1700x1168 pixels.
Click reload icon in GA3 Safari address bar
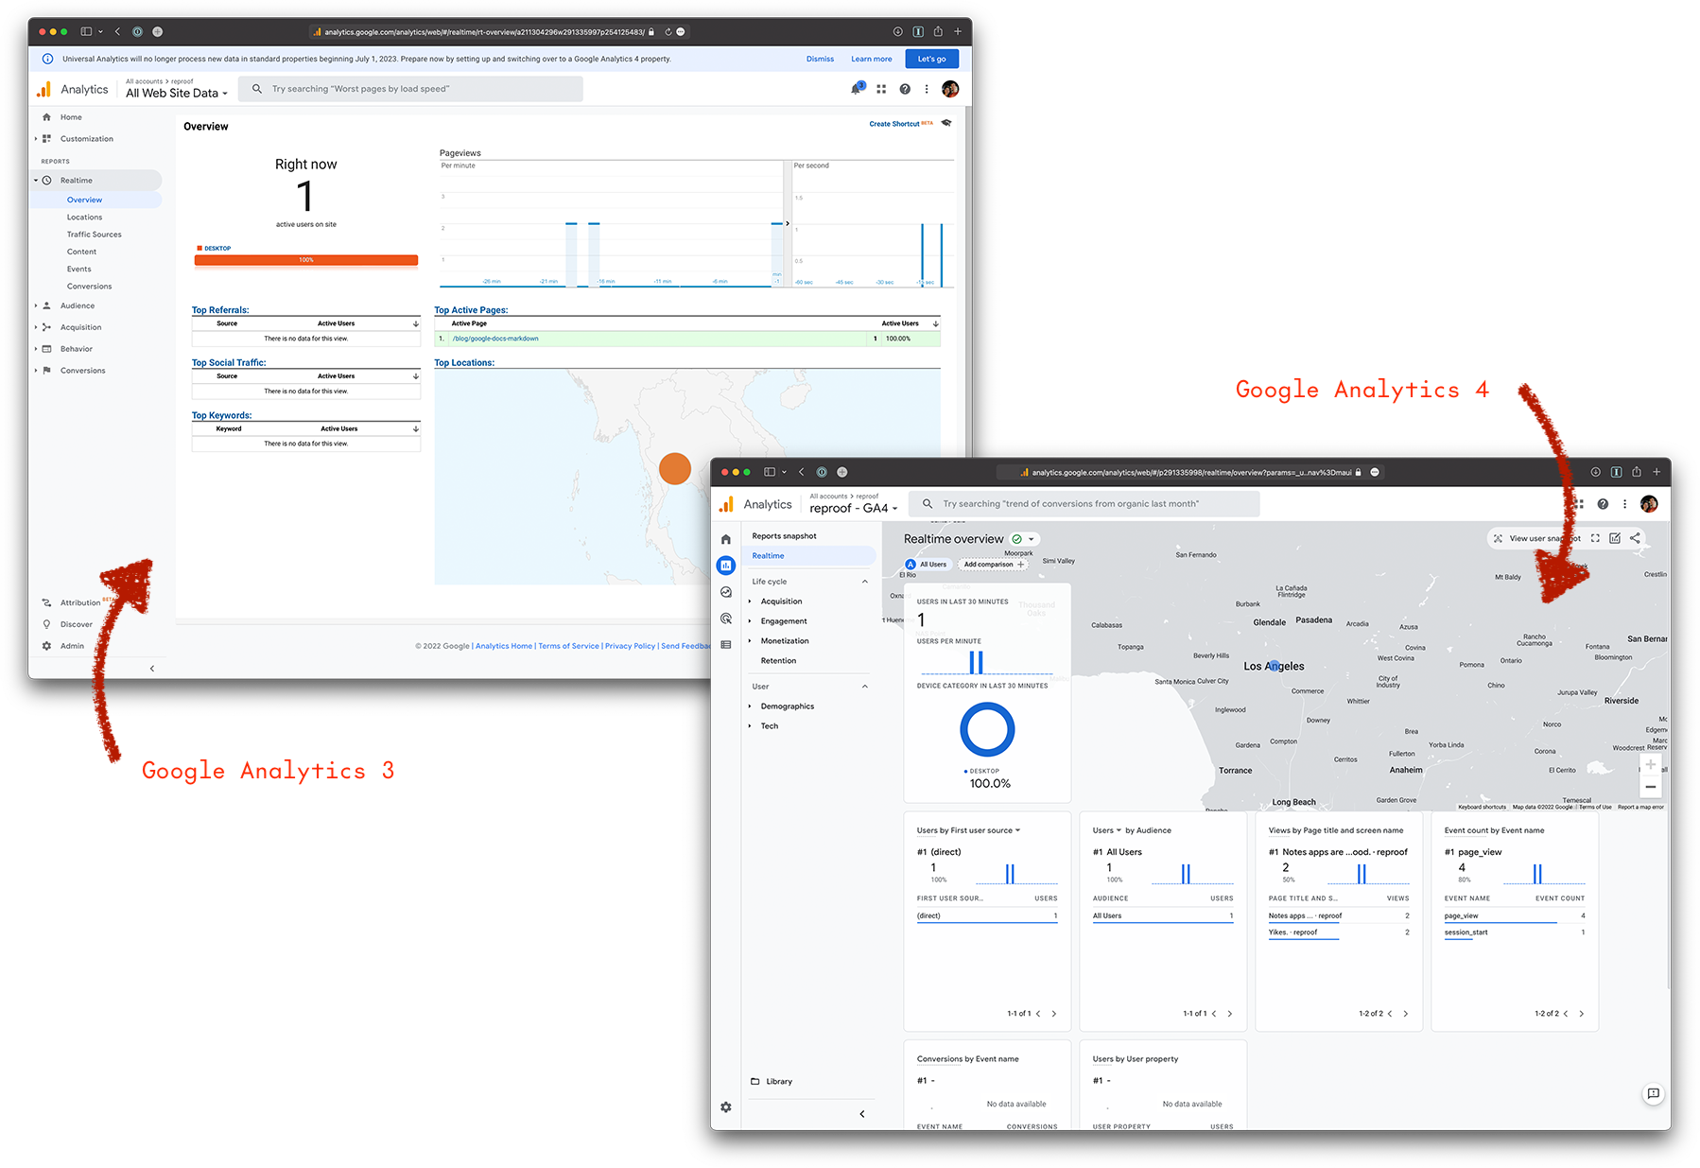tap(668, 31)
